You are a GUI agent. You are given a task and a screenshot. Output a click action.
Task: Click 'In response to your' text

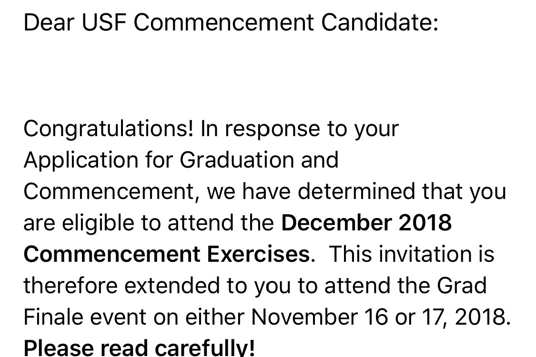(300, 130)
